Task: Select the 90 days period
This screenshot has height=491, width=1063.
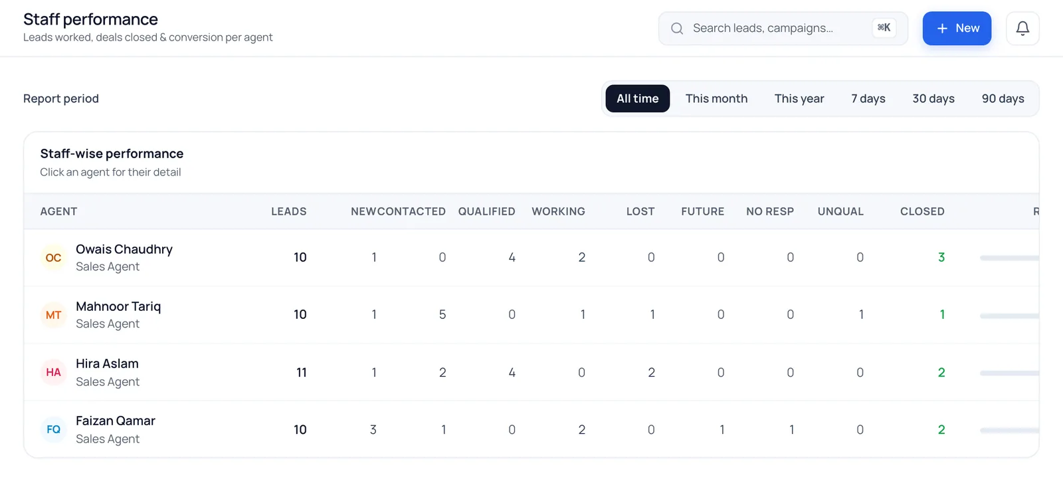Action: (1003, 98)
